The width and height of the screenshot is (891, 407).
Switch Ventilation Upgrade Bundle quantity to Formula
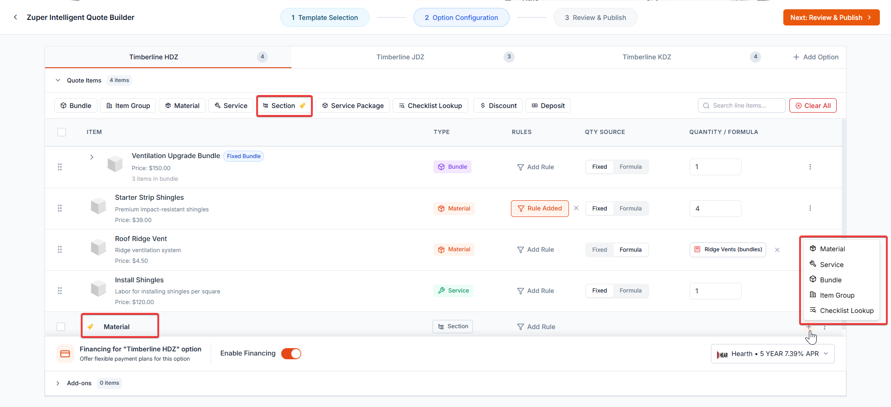tap(631, 167)
